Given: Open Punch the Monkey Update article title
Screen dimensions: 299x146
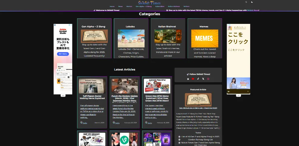Looking at the screenshot, I should (x=124, y=99).
